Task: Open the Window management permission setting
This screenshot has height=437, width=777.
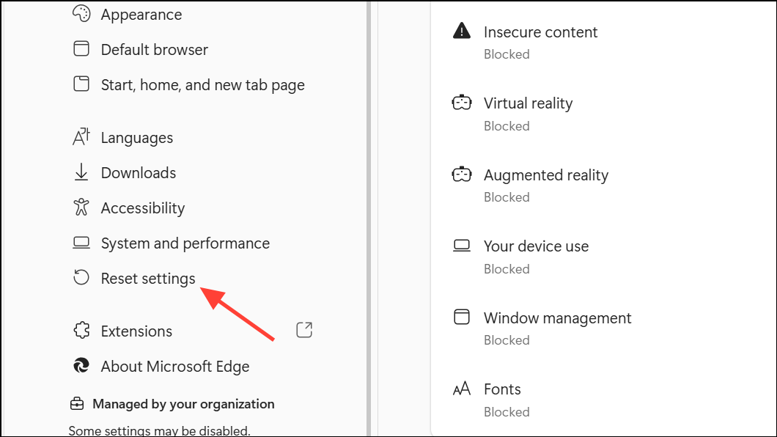Action: click(557, 318)
